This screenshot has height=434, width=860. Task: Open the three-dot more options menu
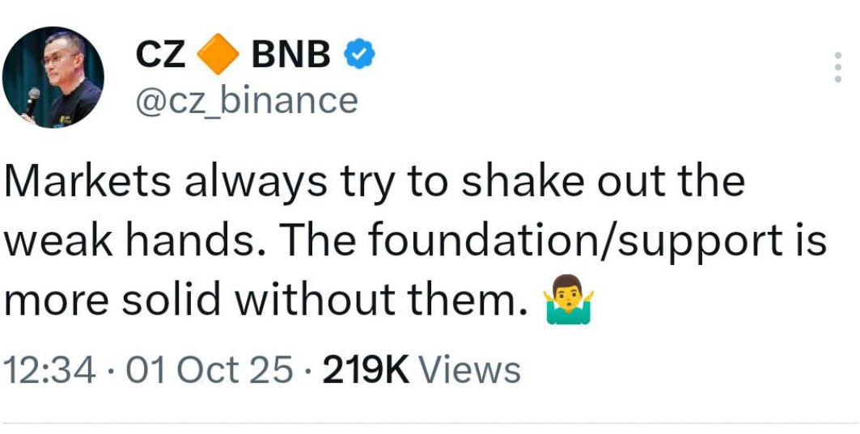(837, 67)
